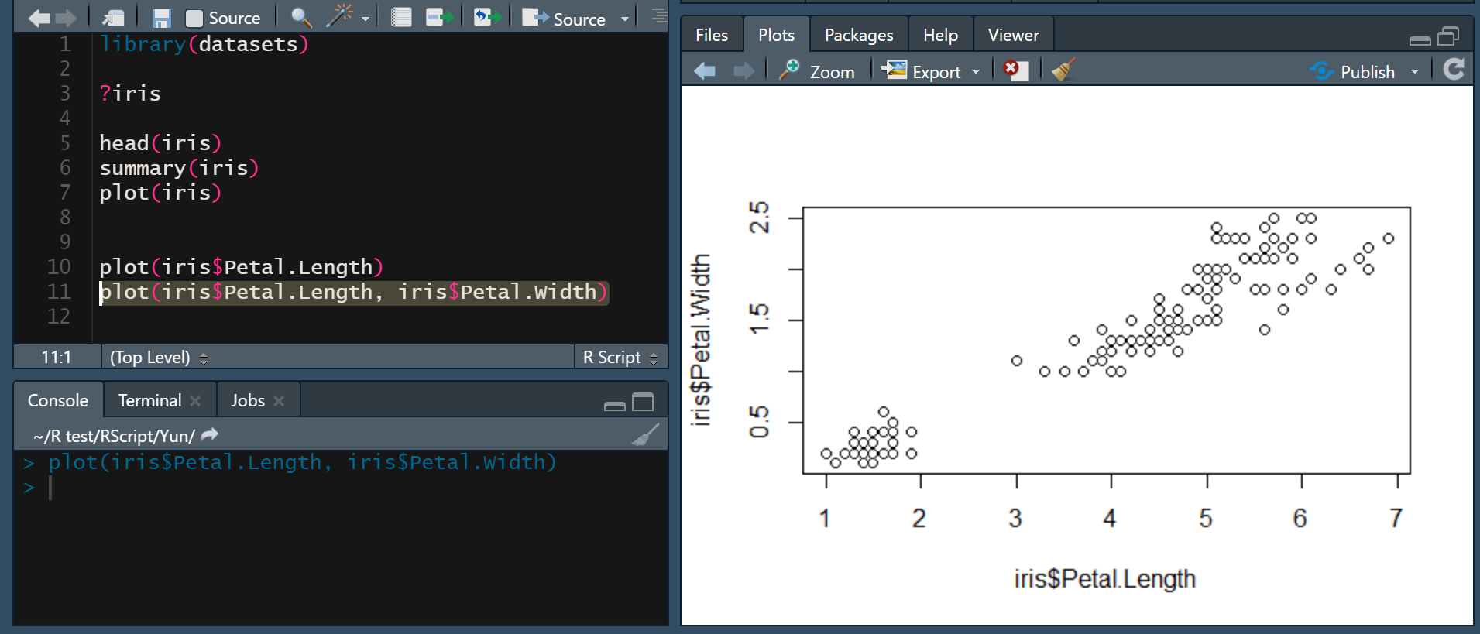Open the Source options dropdown arrow
This screenshot has width=1480, height=634.
click(x=625, y=19)
